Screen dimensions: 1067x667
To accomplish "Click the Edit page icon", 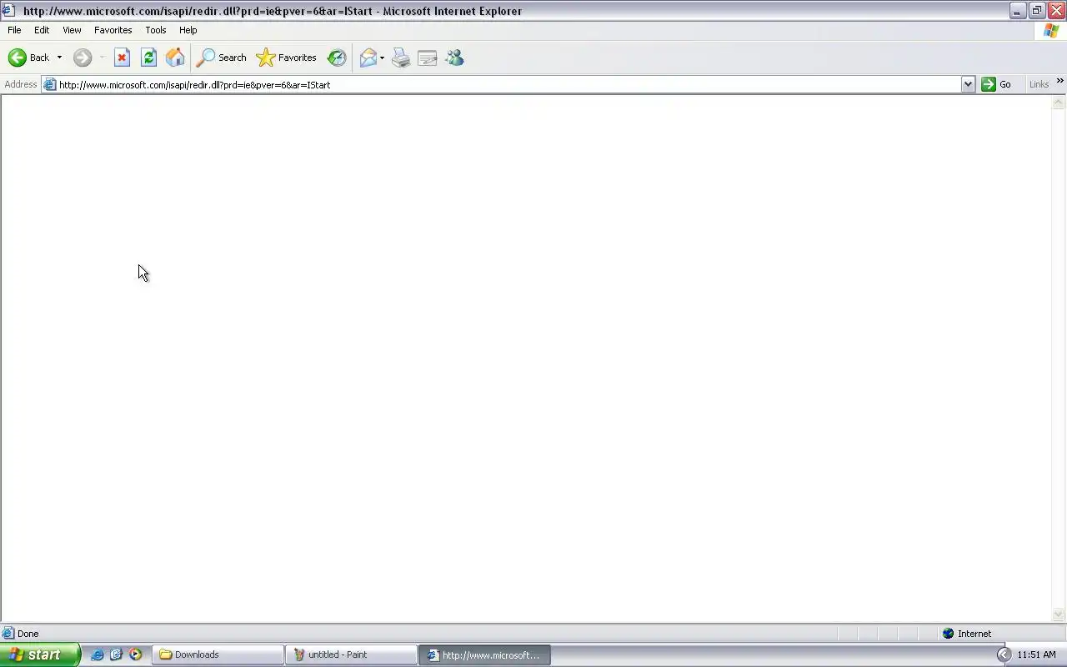I will click(428, 58).
